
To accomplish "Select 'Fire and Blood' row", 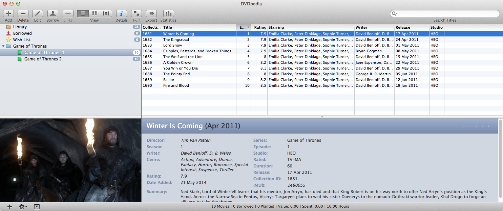I will [x=322, y=85].
